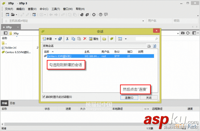Open the 查看(V) menu
The width and height of the screenshot is (200, 131).
[32, 9]
